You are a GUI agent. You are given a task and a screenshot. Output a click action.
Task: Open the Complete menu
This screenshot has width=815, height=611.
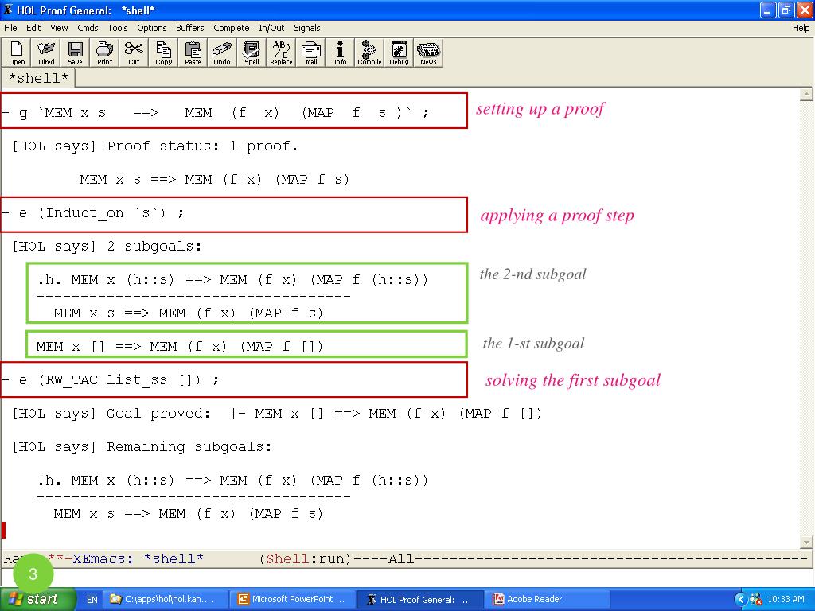232,28
